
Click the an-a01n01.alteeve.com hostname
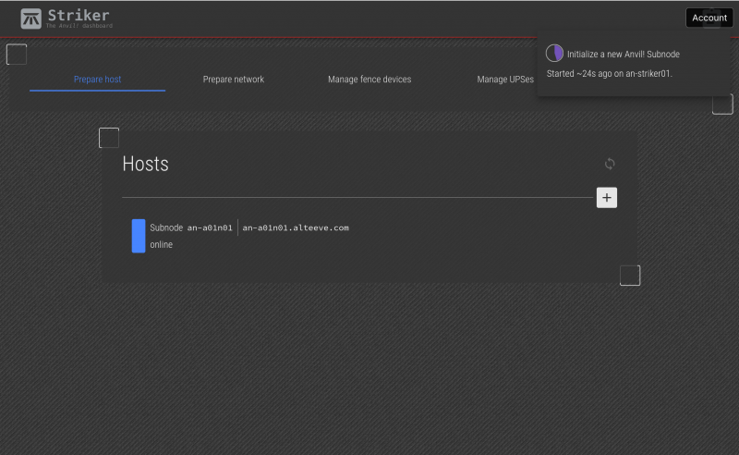(296, 227)
